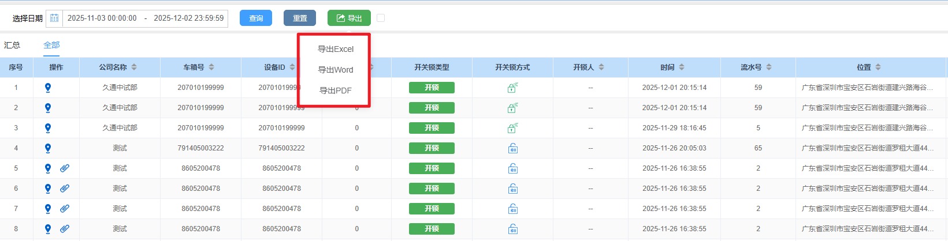Switch to the 汇总 tab
This screenshot has height=241, width=948.
coord(12,45)
